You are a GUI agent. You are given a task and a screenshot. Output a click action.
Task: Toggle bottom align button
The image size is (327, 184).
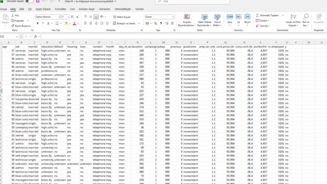click(x=96, y=17)
